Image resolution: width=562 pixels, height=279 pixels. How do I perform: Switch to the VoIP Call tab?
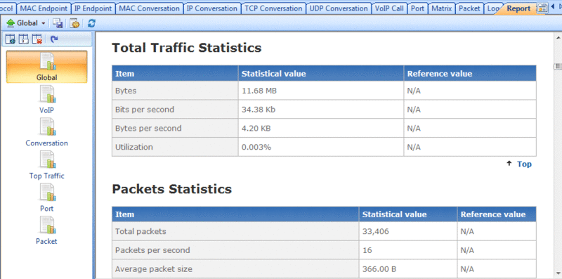click(389, 8)
